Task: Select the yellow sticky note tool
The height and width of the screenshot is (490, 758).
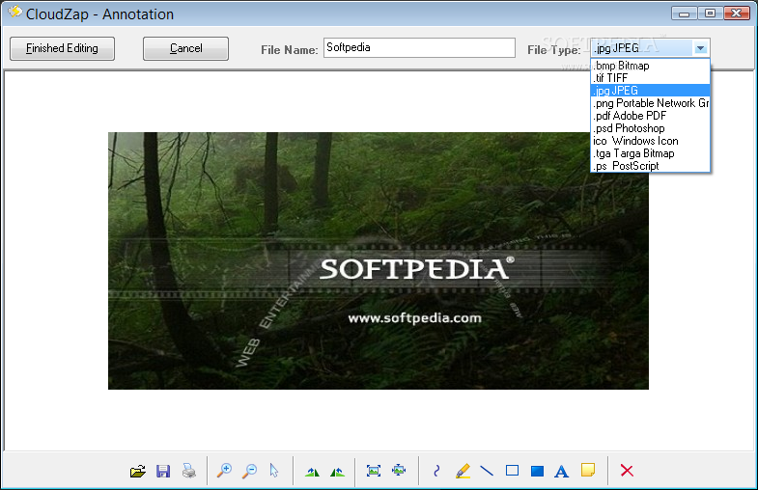Action: [x=588, y=470]
